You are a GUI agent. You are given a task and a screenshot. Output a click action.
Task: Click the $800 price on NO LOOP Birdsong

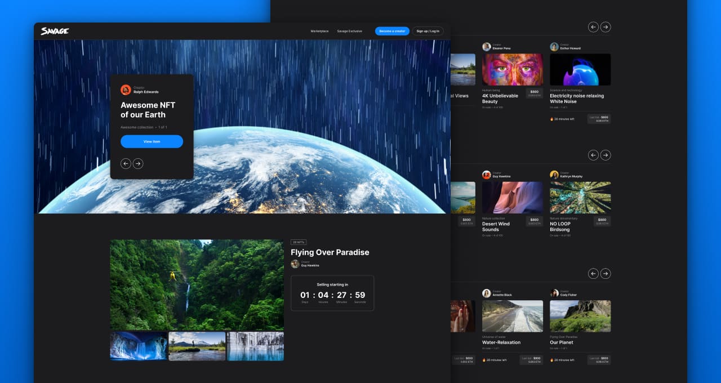click(x=602, y=220)
